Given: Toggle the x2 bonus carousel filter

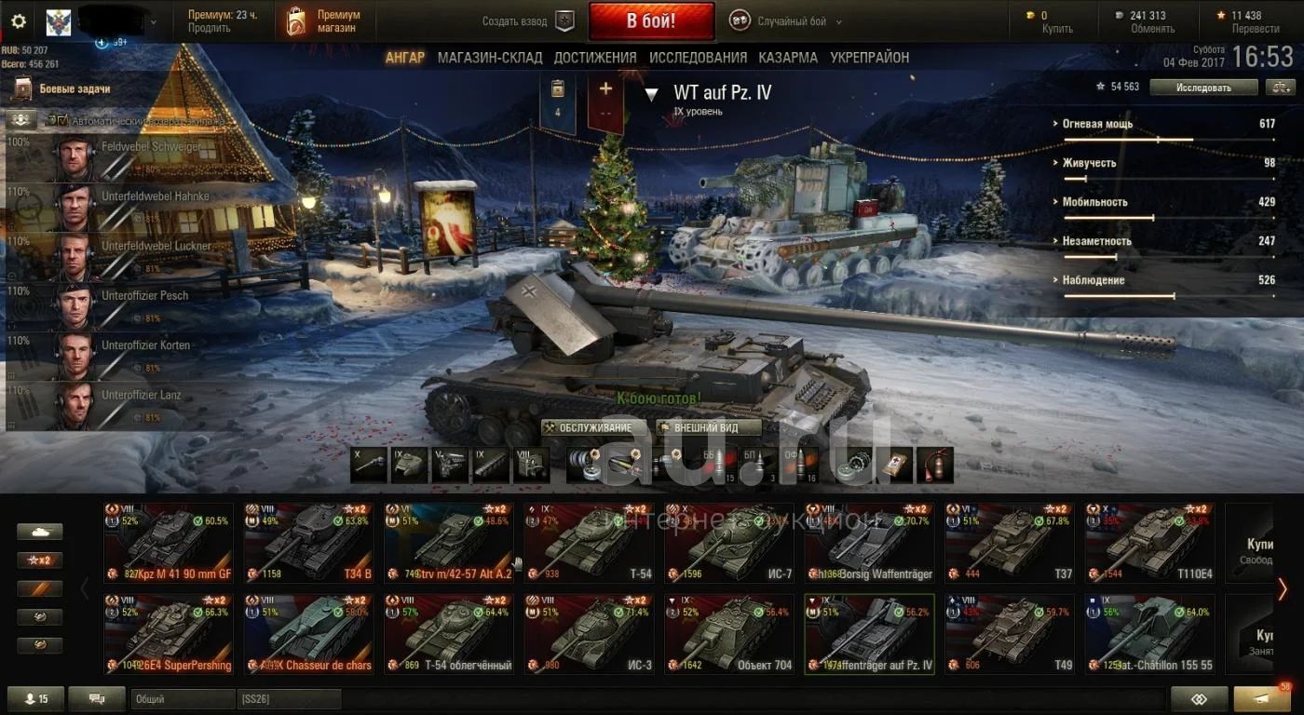Looking at the screenshot, I should pyautogui.click(x=40, y=560).
